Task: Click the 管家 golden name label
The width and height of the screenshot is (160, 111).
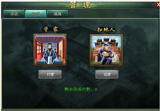Action: coord(51,29)
